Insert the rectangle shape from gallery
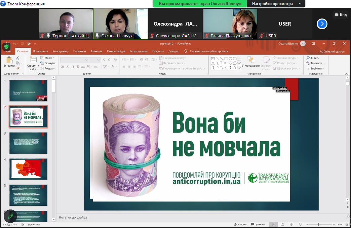 coord(226,59)
